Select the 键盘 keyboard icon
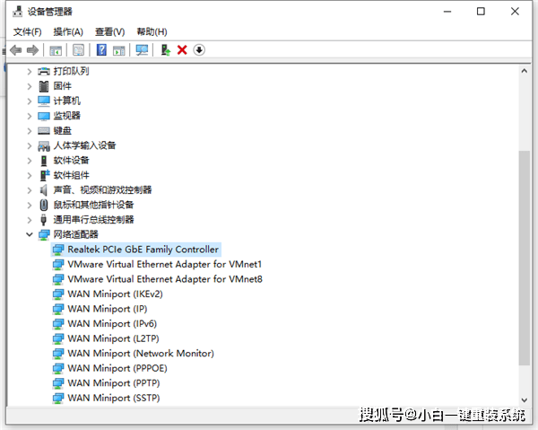The width and height of the screenshot is (538, 430). [44, 131]
